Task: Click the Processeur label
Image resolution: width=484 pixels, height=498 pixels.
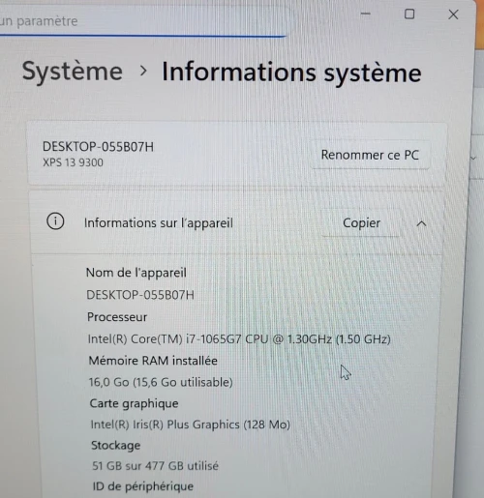Action: point(117,317)
